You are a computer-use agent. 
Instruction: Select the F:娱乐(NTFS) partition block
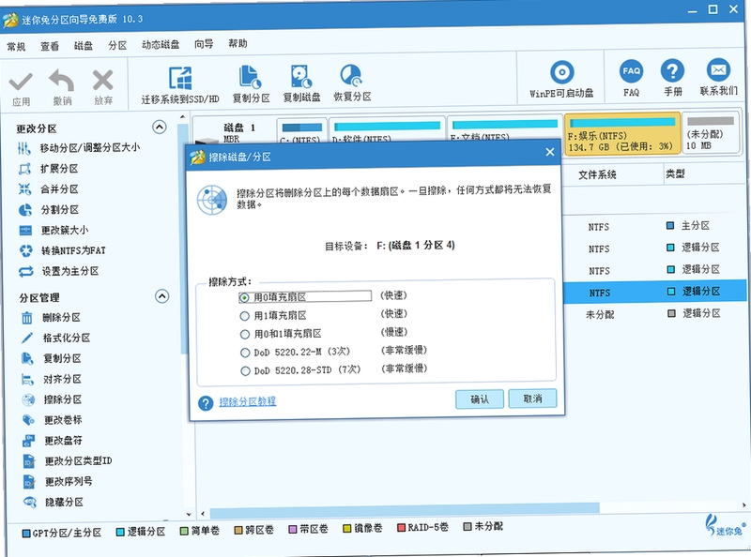click(x=622, y=133)
